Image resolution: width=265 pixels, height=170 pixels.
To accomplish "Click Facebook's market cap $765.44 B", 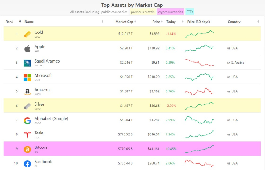I will coord(125,163).
